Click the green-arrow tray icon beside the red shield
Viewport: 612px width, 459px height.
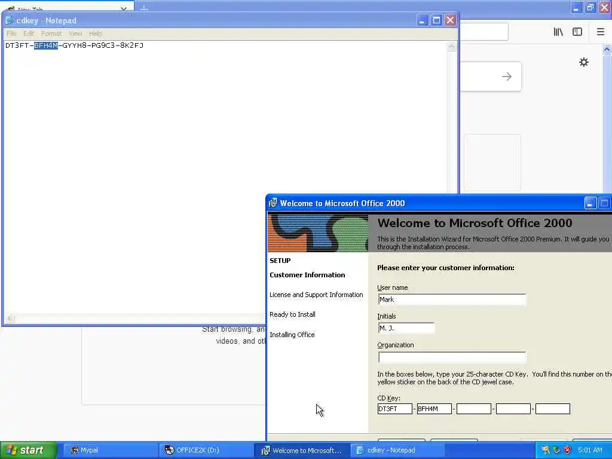click(556, 451)
